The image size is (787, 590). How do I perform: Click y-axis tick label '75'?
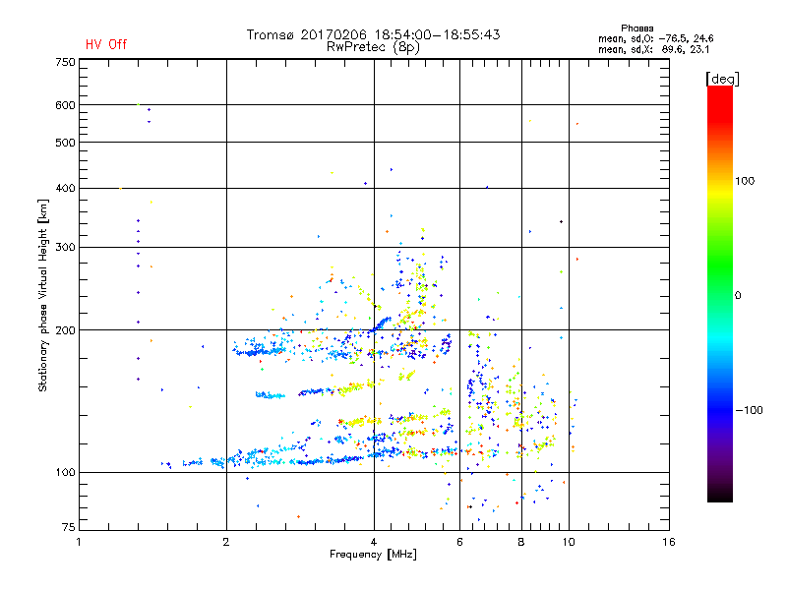coord(68,527)
